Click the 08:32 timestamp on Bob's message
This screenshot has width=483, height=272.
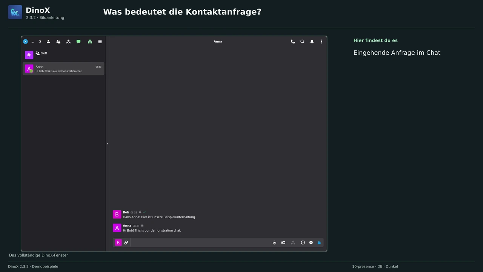(134, 213)
